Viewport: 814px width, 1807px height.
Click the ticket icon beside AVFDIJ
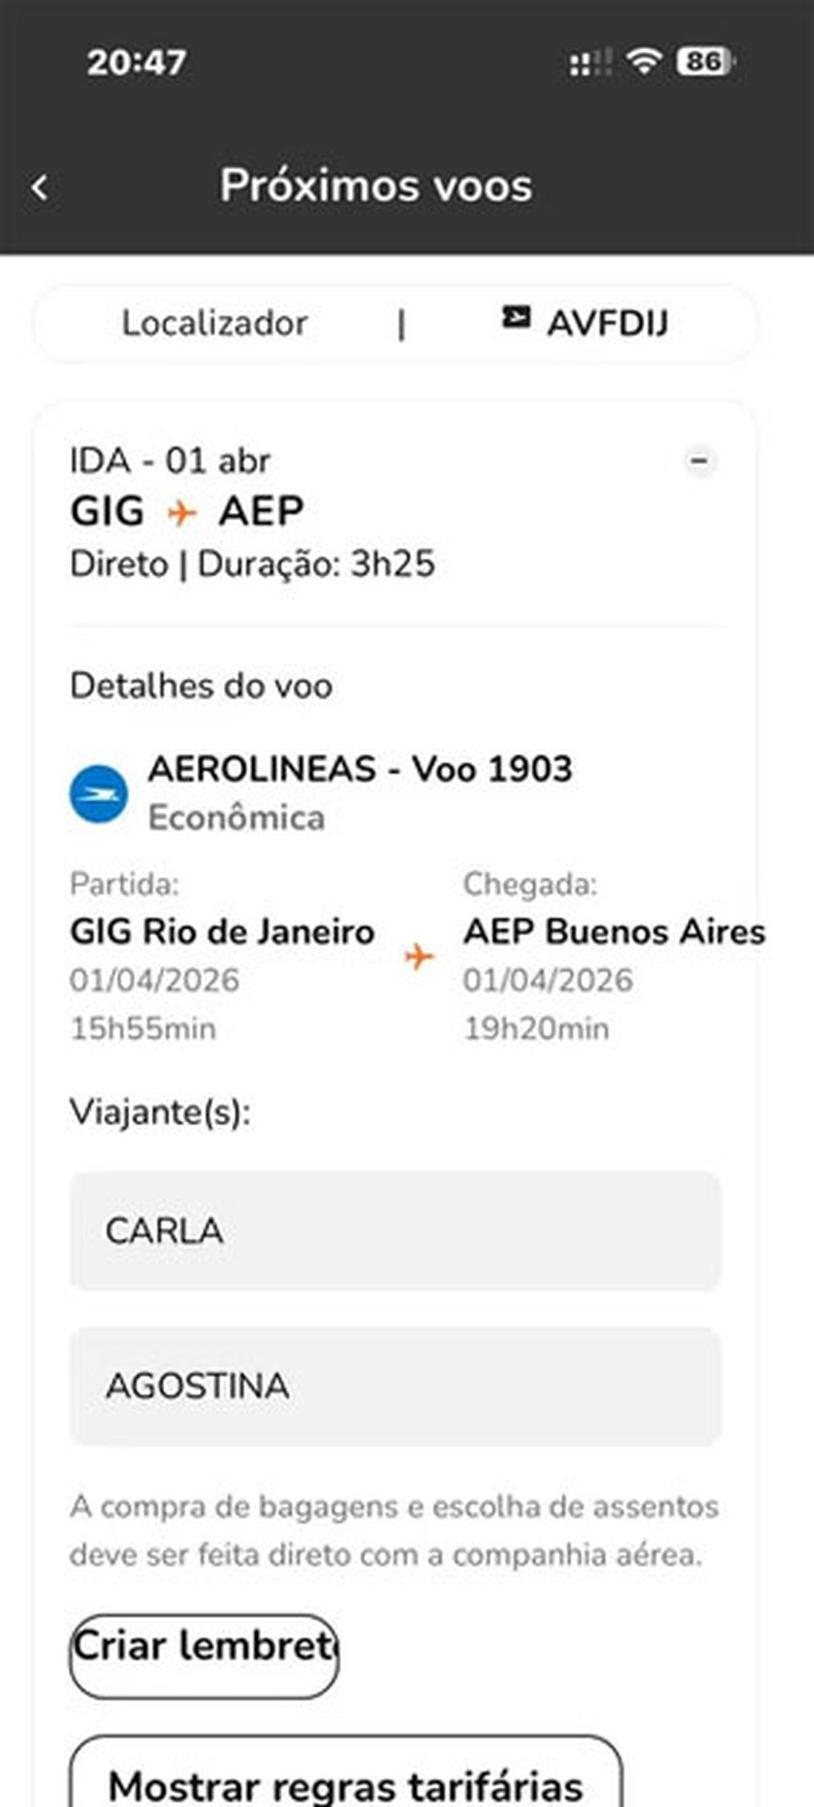[x=516, y=319]
